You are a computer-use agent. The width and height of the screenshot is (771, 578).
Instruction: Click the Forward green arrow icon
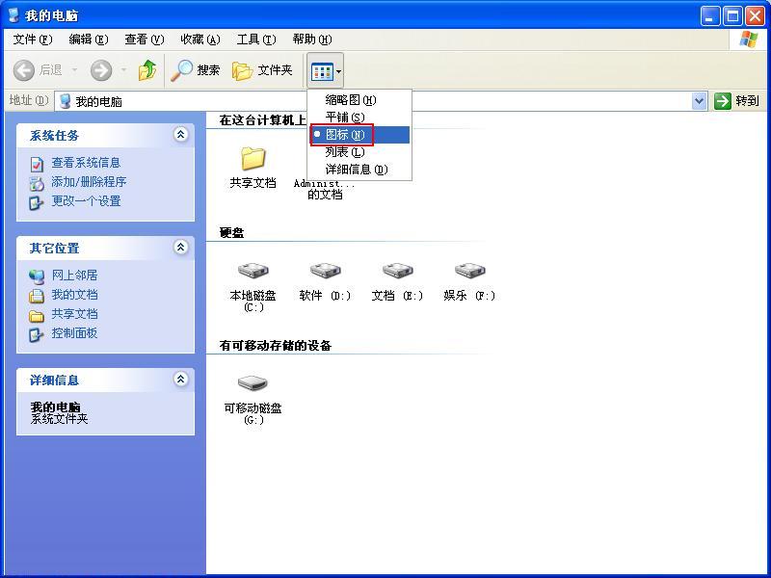101,70
